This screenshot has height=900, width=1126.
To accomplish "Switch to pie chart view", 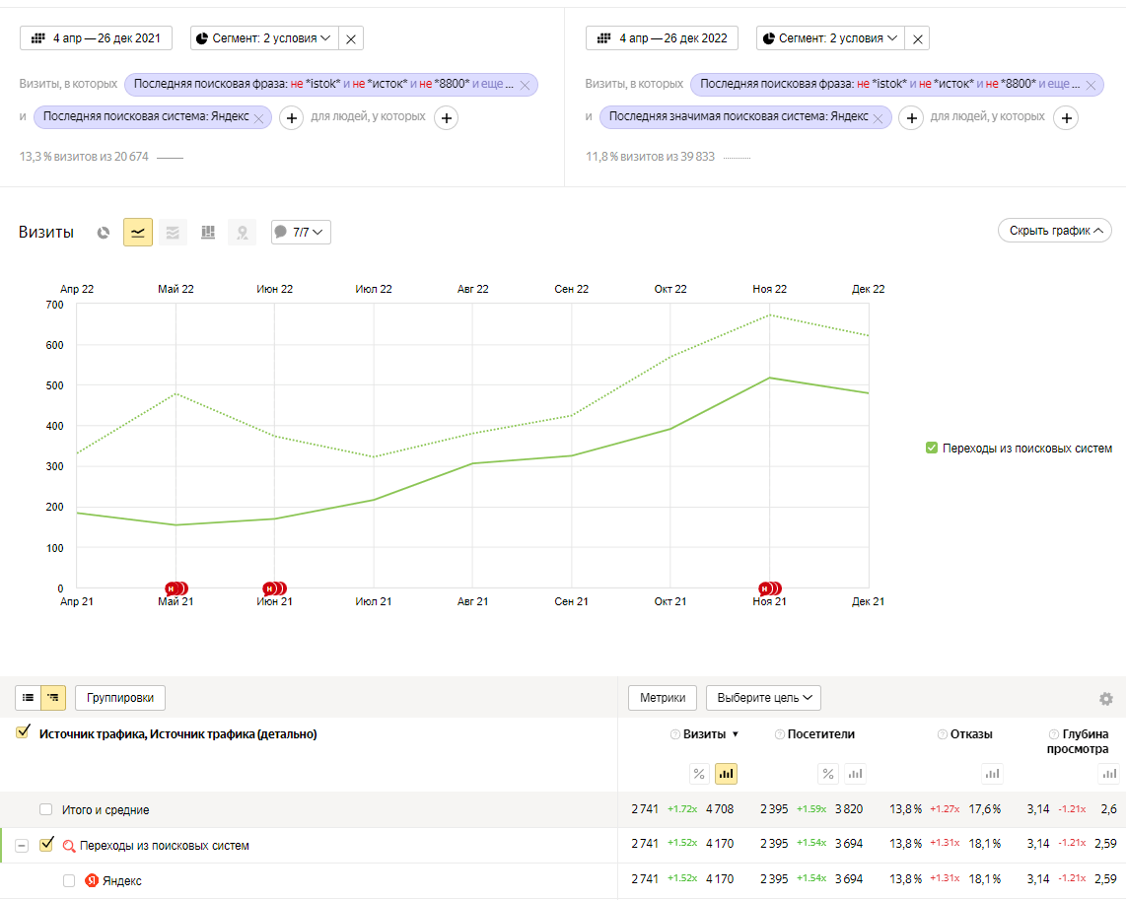I will (x=104, y=233).
